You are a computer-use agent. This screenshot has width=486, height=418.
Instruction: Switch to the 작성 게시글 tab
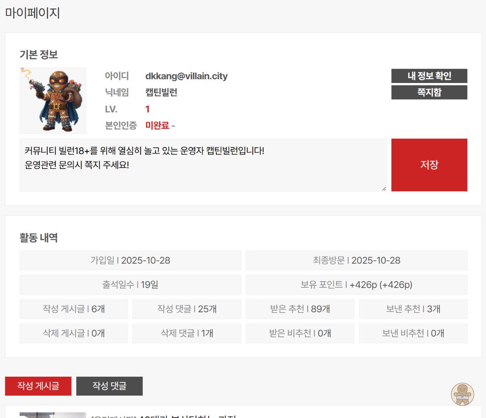point(38,386)
